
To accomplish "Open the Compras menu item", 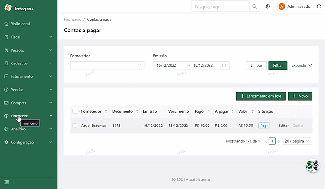I will pos(28,103).
